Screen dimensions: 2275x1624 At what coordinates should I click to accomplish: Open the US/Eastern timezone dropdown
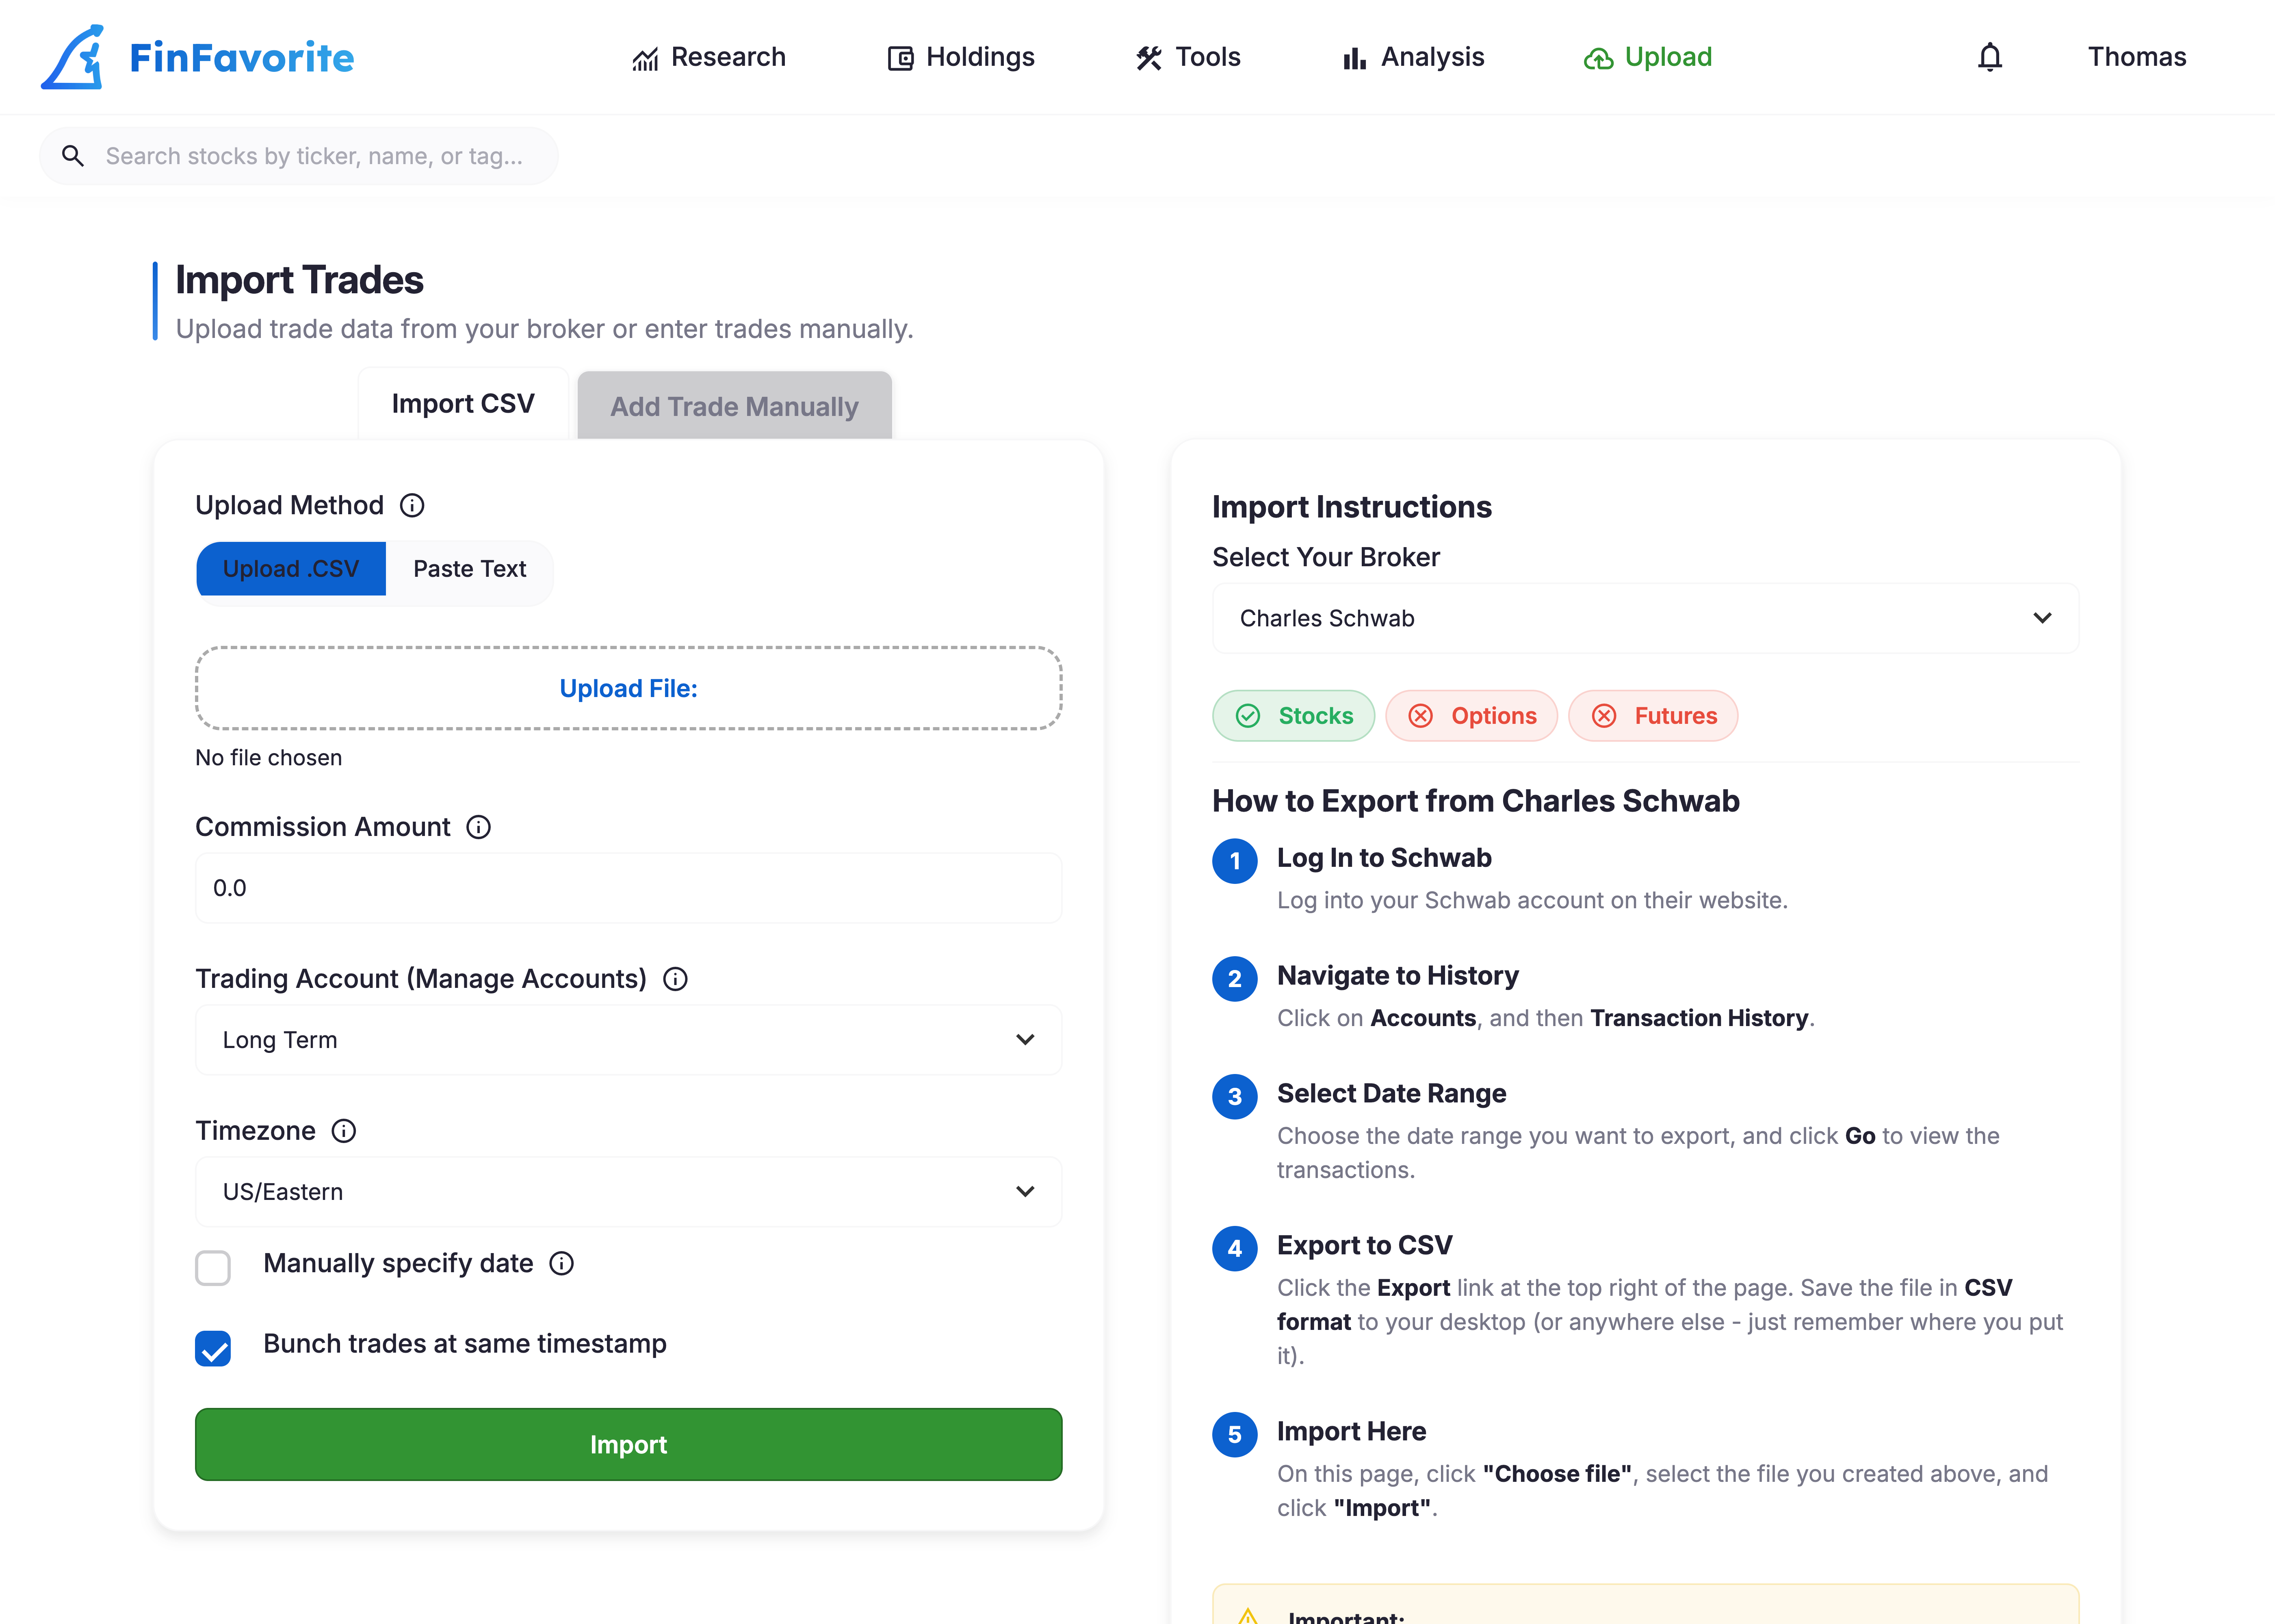(628, 1191)
